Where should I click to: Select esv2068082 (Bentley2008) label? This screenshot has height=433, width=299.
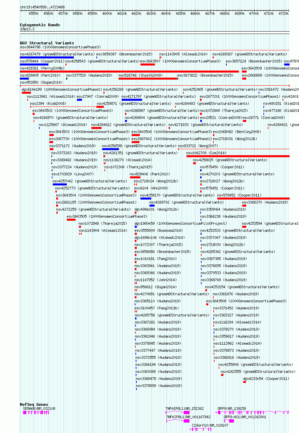[237, 132]
